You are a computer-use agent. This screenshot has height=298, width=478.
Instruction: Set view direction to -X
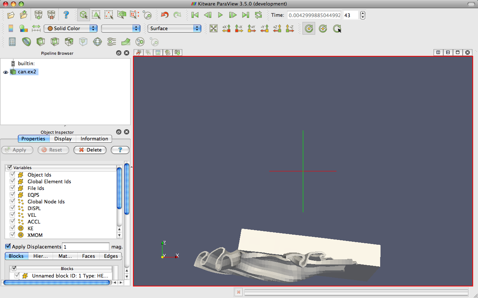pos(239,28)
